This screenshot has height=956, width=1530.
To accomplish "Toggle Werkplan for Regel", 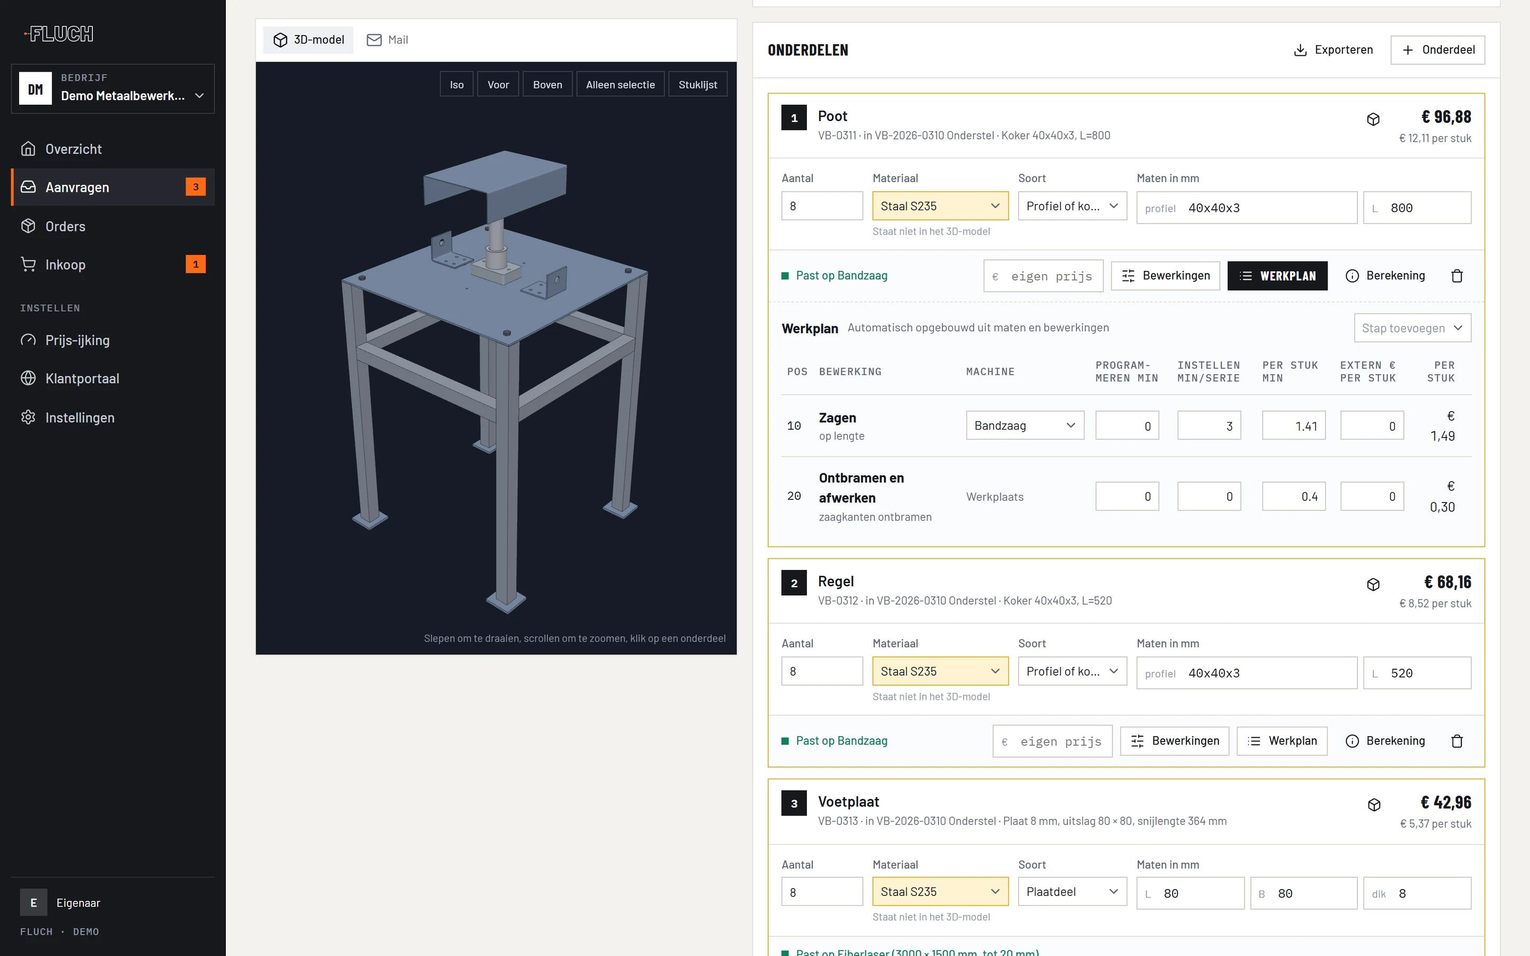I will (1282, 741).
